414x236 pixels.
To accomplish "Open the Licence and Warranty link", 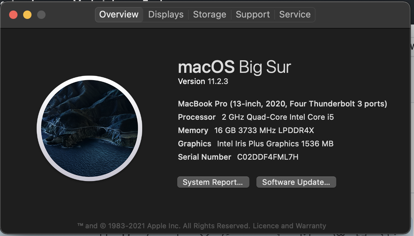I will (x=289, y=226).
